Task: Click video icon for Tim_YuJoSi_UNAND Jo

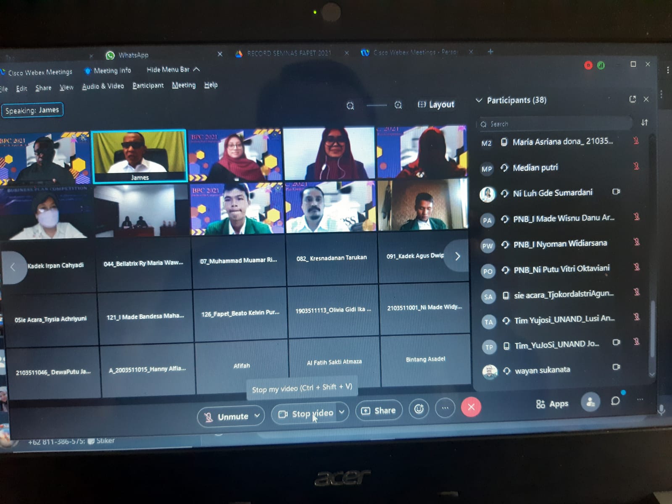Action: (x=616, y=342)
